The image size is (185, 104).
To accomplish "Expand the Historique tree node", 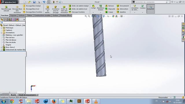I will click(1, 28).
